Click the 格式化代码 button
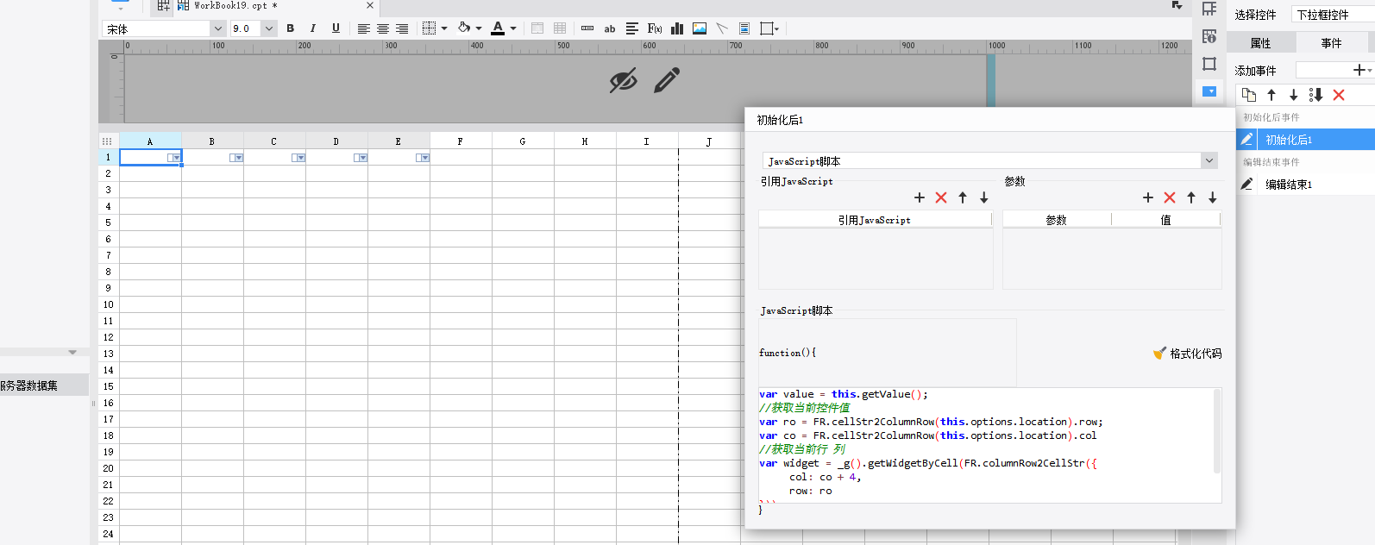Viewport: 1375px width, 545px height. 1188,354
